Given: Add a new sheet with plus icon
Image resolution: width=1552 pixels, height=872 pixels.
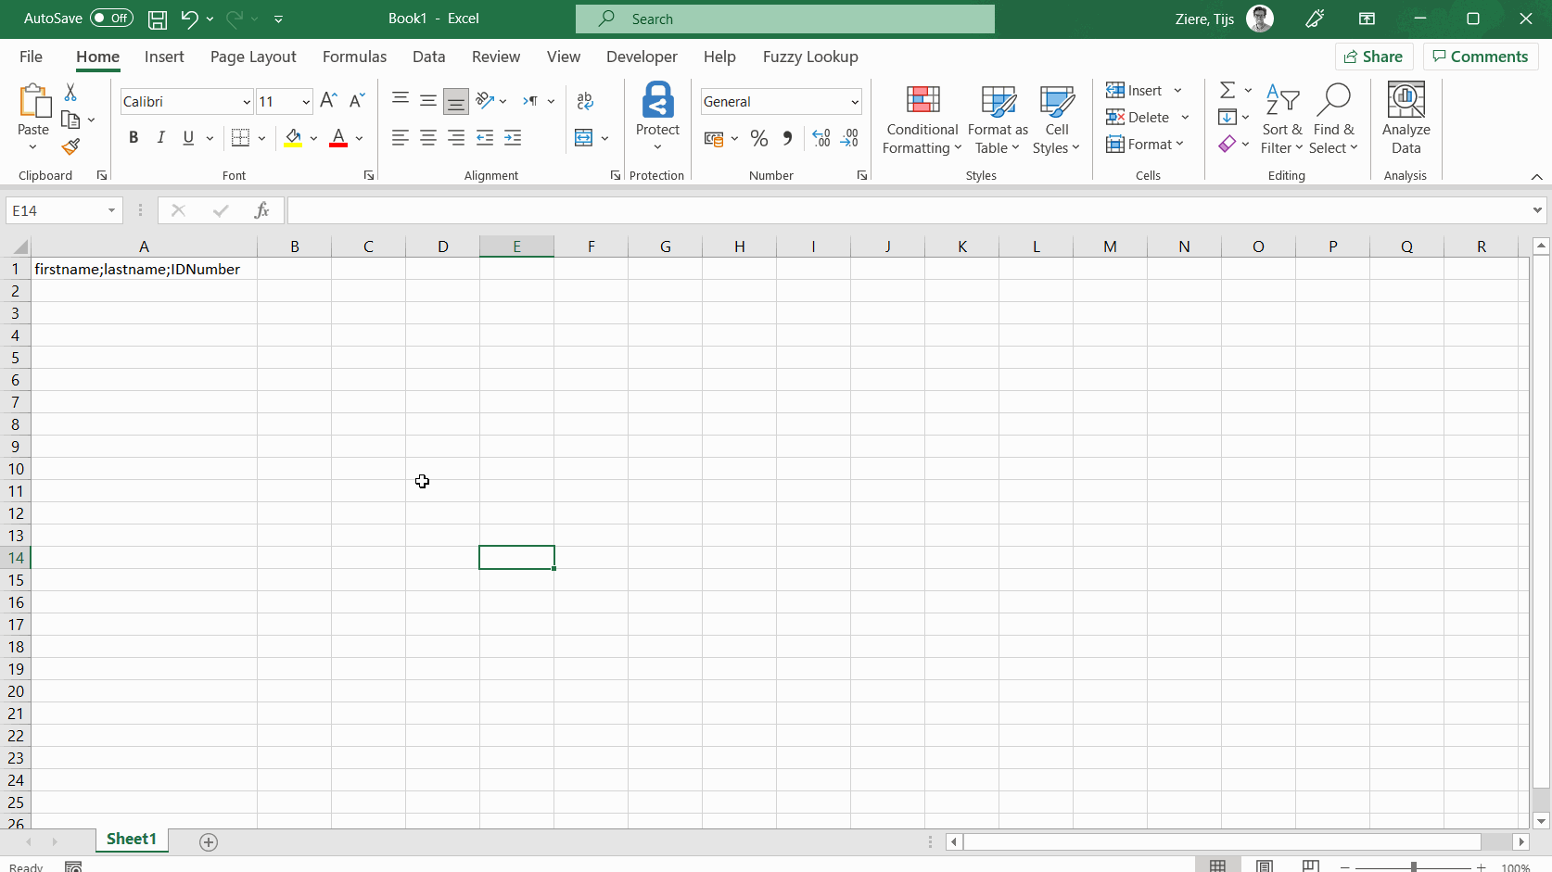Looking at the screenshot, I should pyautogui.click(x=209, y=841).
